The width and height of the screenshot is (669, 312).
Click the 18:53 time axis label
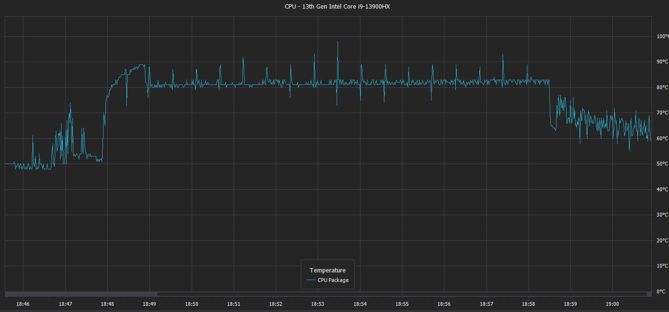pyautogui.click(x=318, y=304)
